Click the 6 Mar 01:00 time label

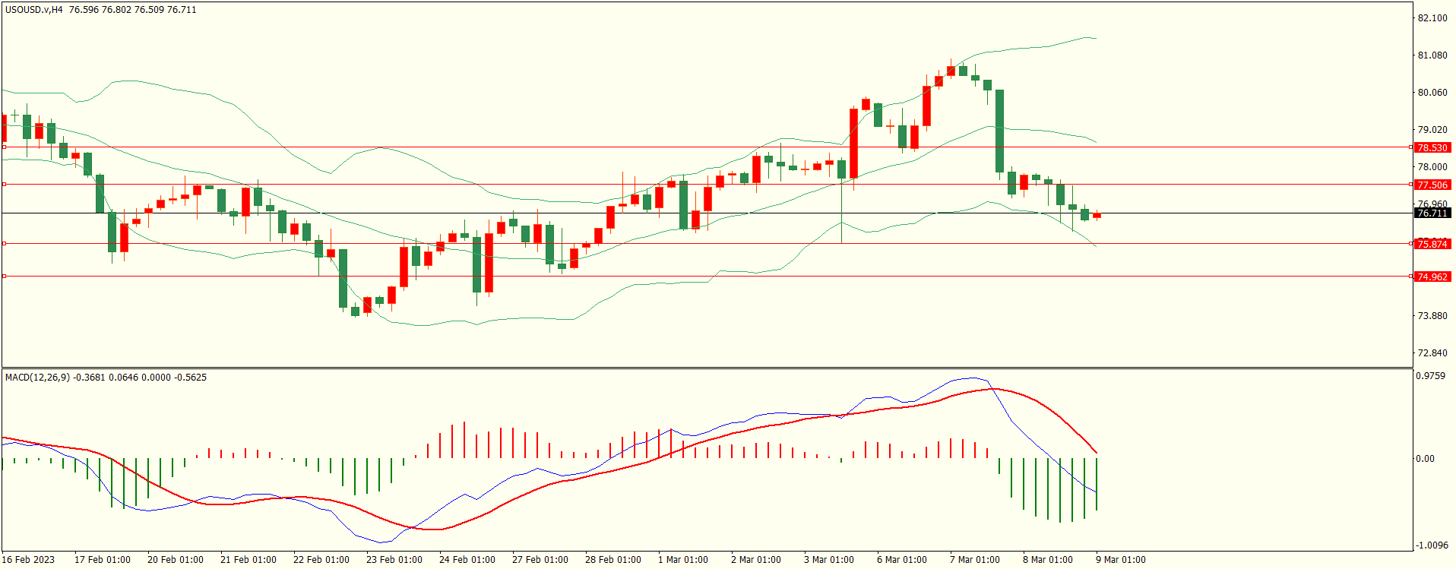click(x=902, y=560)
